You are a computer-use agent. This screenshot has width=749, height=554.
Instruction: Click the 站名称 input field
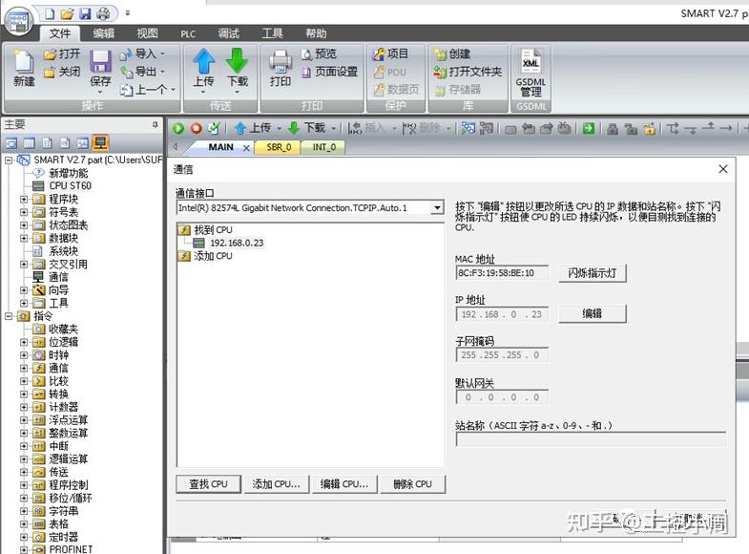(591, 438)
